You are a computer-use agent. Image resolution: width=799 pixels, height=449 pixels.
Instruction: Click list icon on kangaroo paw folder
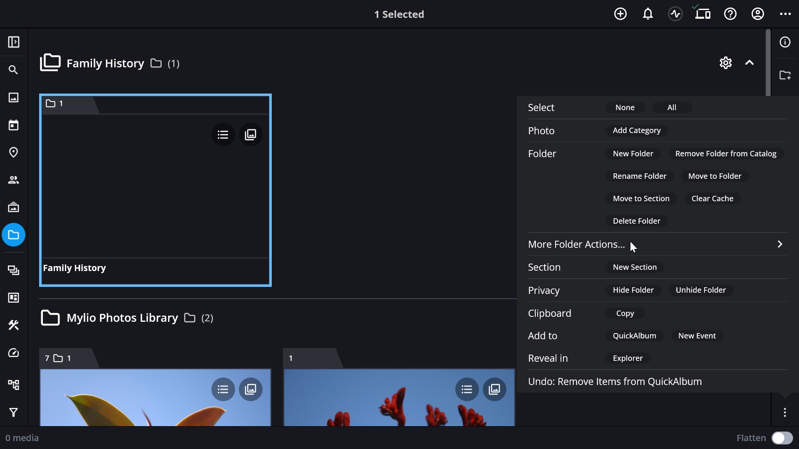[x=467, y=389]
